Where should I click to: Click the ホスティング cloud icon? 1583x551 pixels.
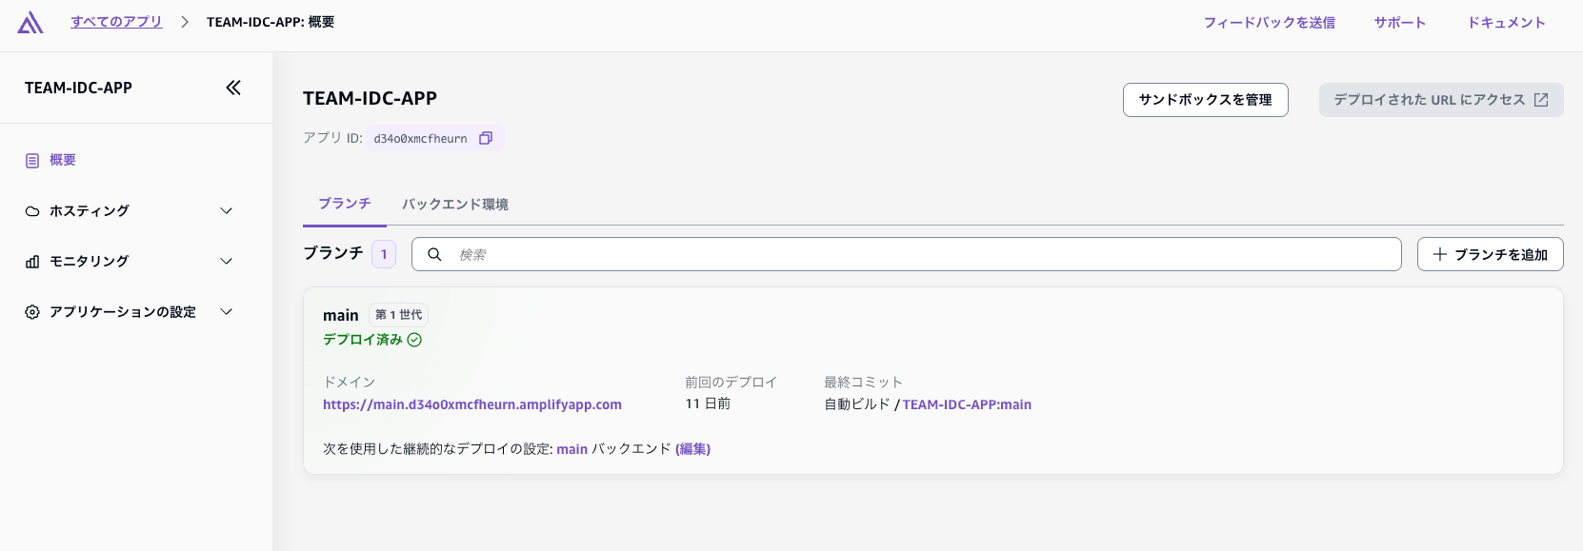pyautogui.click(x=32, y=211)
